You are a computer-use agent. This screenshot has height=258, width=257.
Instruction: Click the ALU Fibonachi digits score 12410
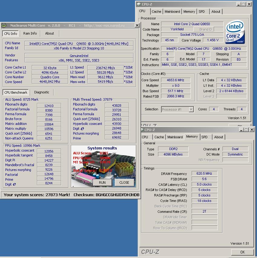coord(49,106)
